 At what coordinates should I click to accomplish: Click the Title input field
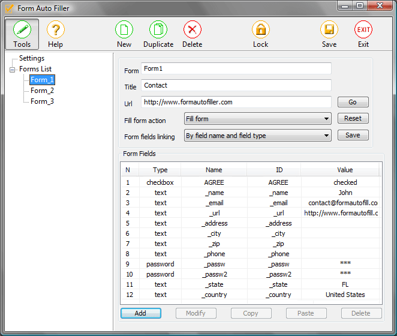(x=236, y=85)
